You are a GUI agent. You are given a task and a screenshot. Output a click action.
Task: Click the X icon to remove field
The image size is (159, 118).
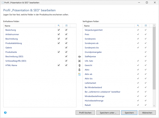(79, 61)
